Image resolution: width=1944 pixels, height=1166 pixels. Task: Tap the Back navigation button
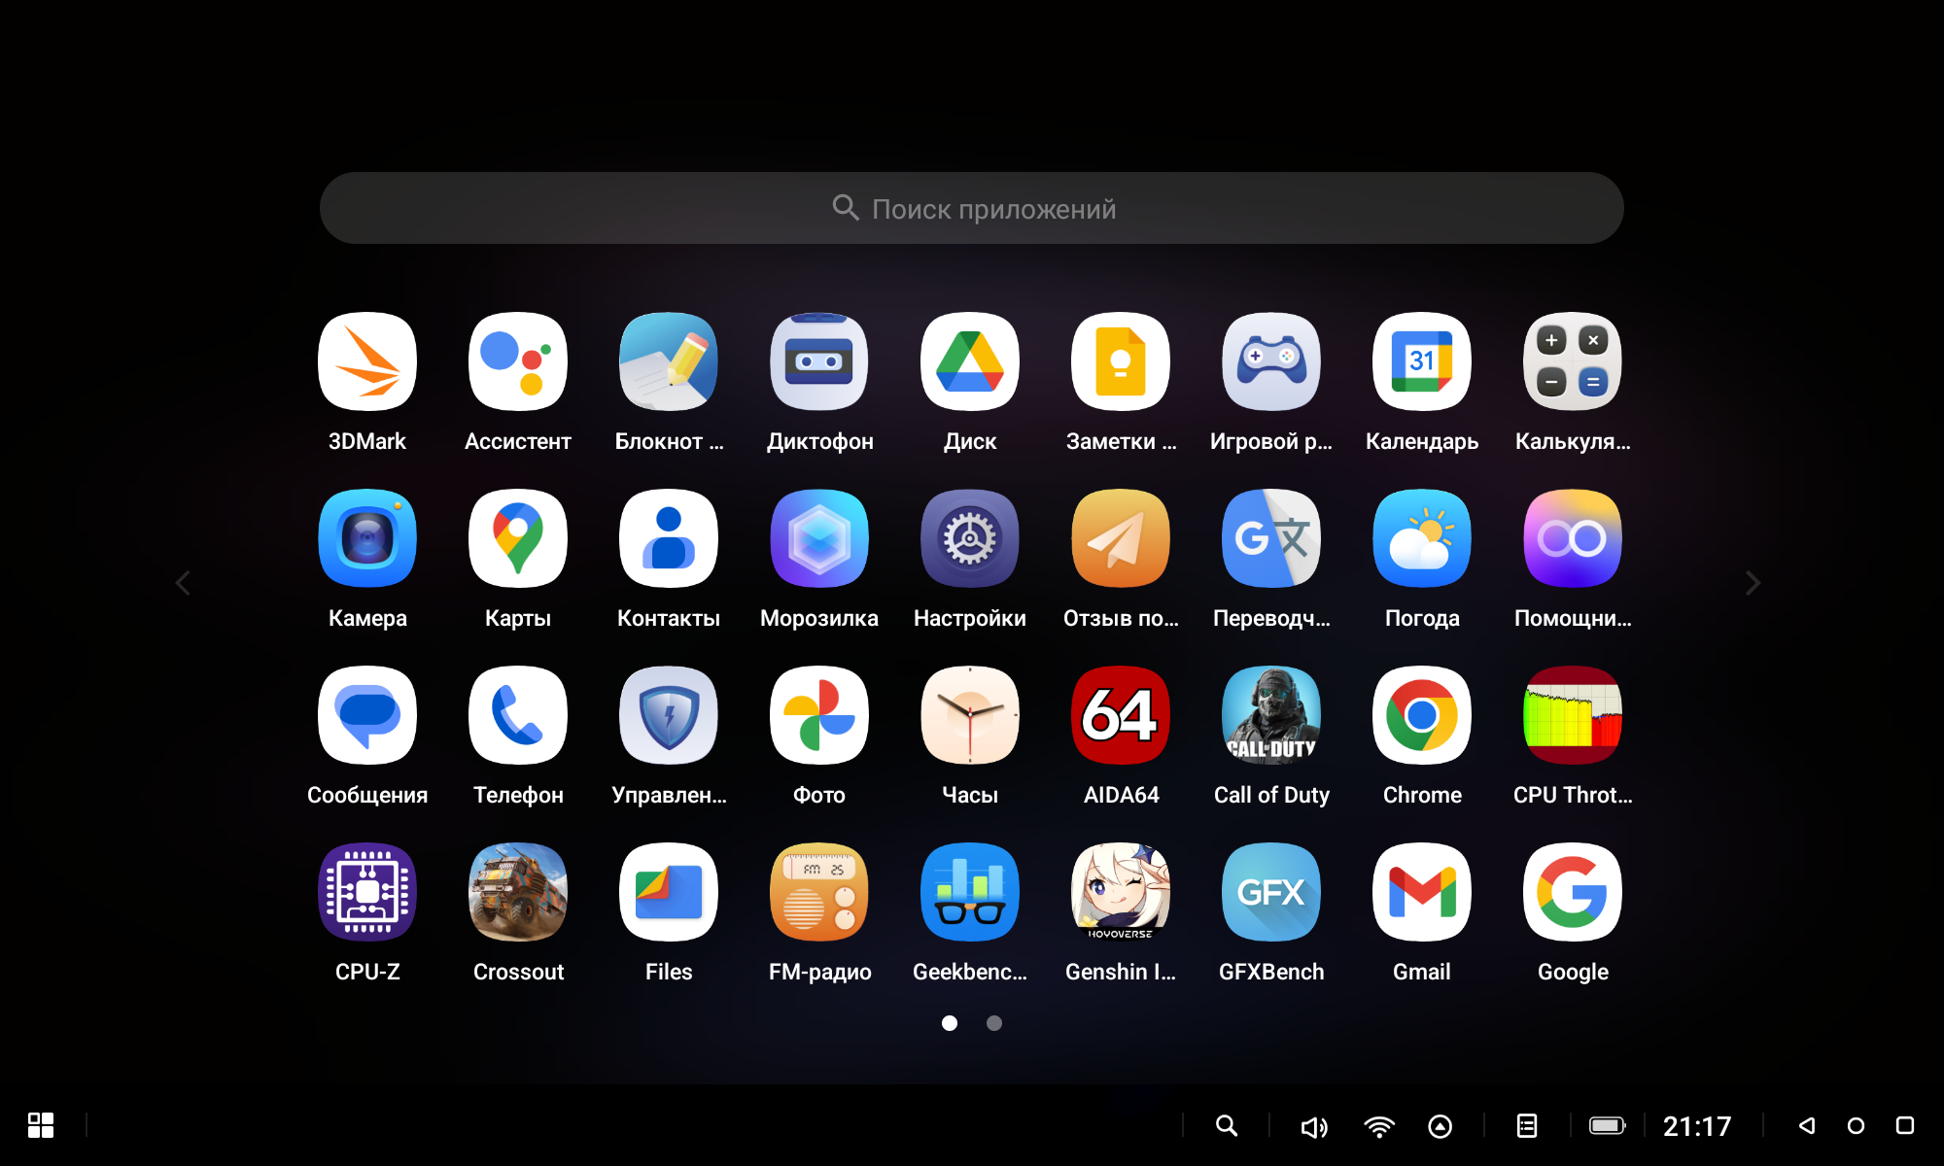(x=1807, y=1125)
